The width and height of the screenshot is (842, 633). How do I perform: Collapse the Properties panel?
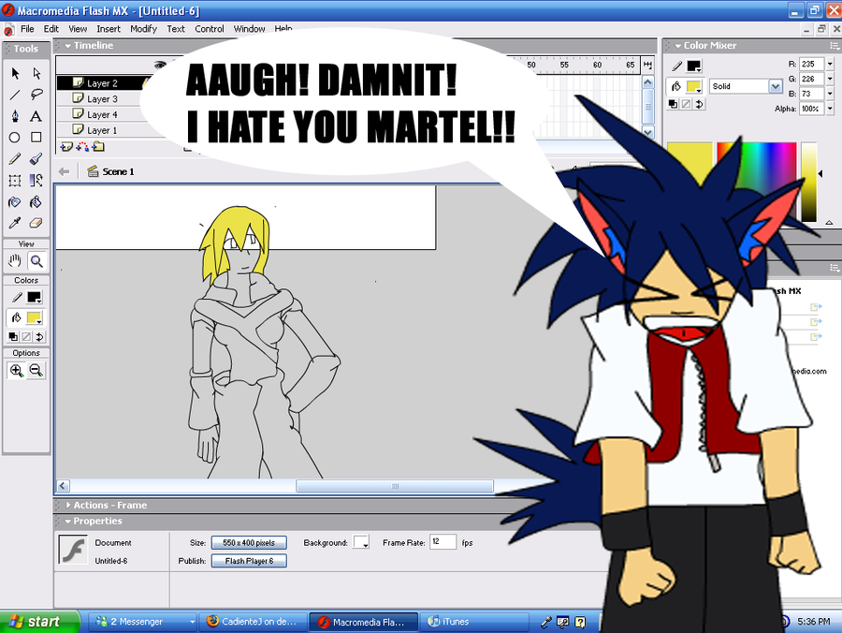67,522
